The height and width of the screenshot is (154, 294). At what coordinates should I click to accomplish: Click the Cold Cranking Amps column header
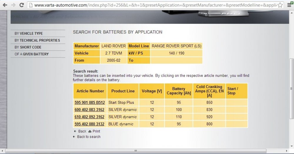209,91
